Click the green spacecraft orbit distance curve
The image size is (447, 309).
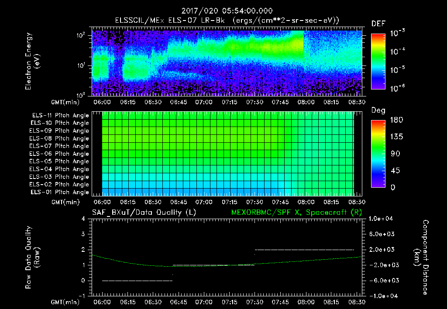(x=227, y=266)
